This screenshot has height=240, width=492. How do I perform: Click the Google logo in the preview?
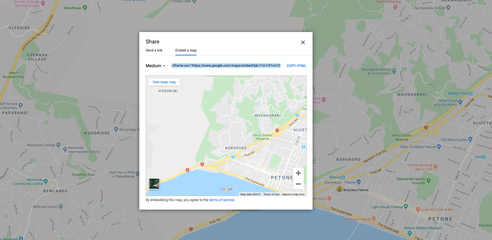226,189
